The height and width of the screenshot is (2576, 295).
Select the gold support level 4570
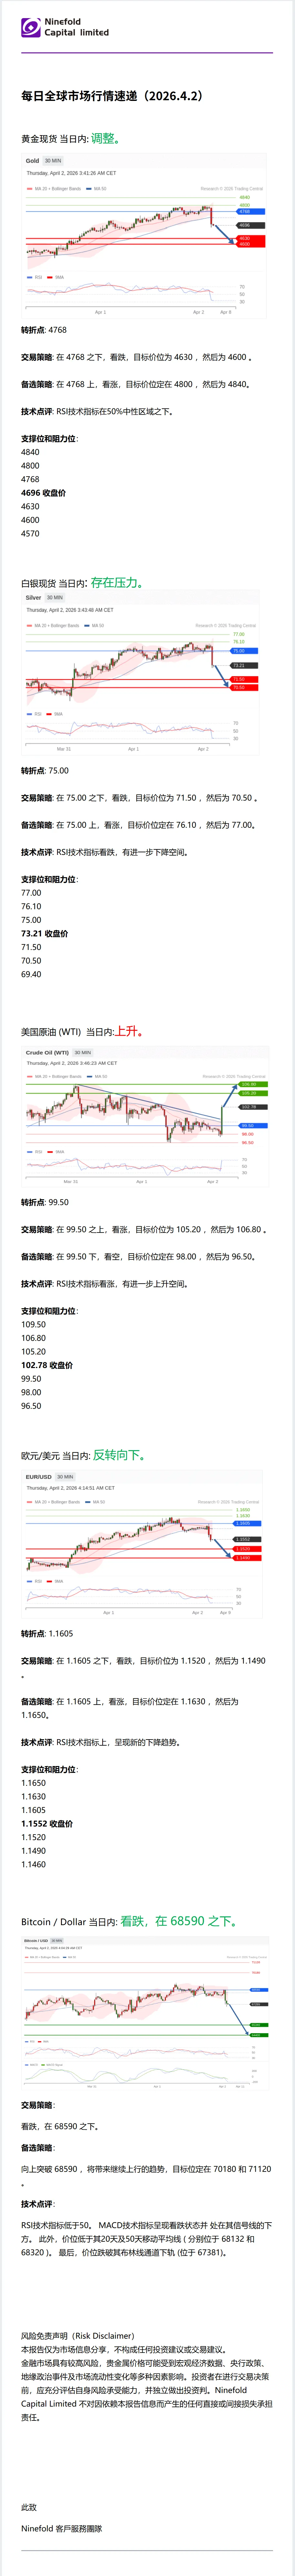[x=31, y=534]
